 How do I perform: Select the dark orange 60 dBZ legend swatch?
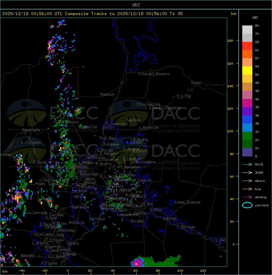click(x=247, y=54)
